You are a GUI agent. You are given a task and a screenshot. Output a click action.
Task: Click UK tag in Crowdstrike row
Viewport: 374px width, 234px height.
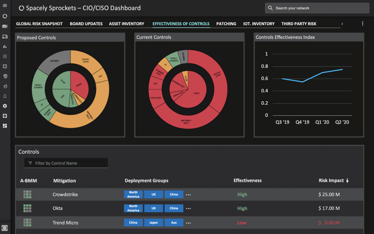(154, 195)
